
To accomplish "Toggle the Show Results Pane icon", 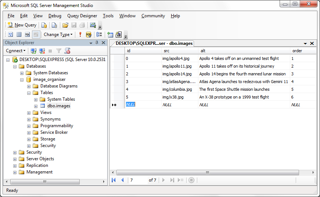I will (x=36, y=35).
